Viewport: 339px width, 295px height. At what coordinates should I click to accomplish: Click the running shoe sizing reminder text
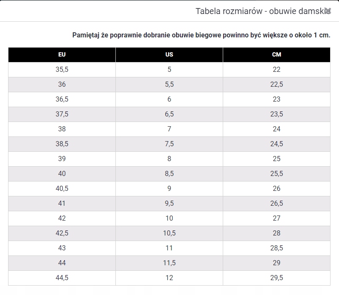201,35
